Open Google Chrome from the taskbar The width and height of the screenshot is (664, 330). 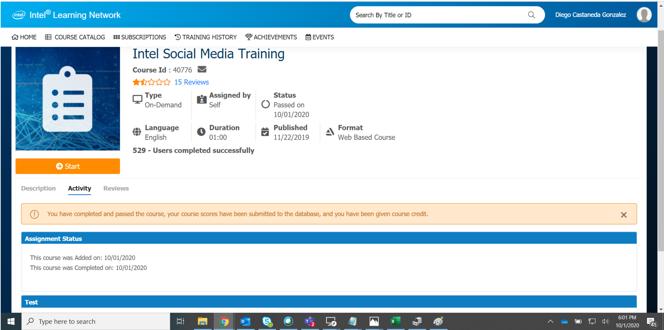[224, 321]
